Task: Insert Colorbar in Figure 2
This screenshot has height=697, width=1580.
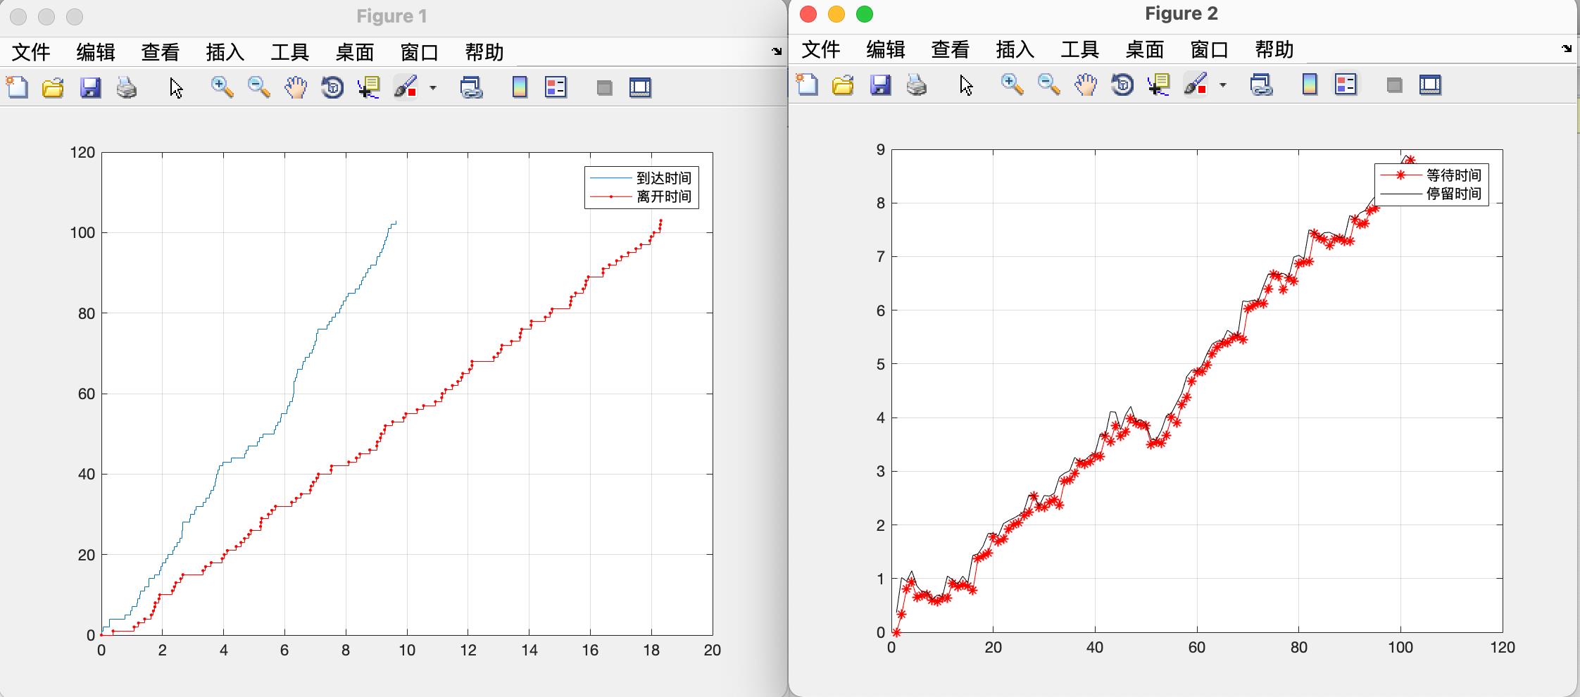Action: coord(1310,84)
